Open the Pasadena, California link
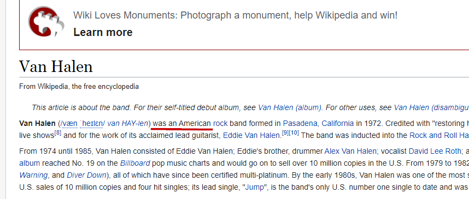The height and width of the screenshot is (199, 469). (318, 123)
